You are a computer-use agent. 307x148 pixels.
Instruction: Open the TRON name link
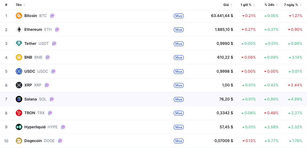(x=30, y=113)
